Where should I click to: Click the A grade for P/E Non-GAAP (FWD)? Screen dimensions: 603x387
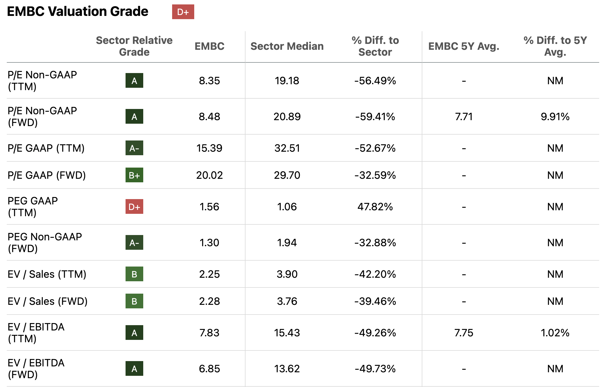click(134, 117)
